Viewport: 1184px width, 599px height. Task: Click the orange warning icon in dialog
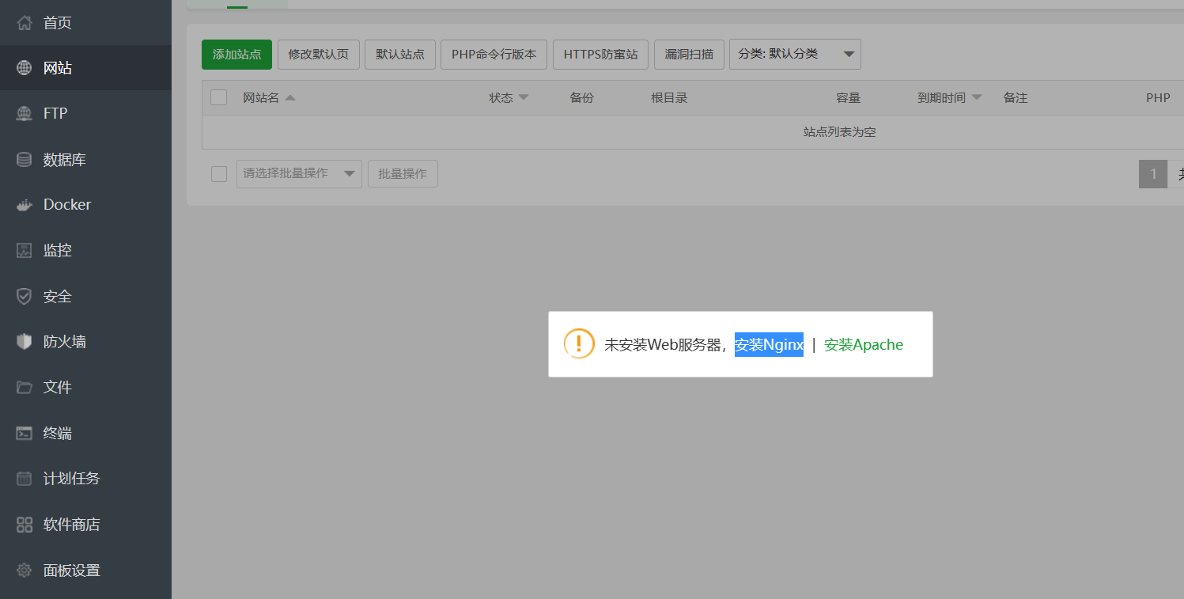579,343
